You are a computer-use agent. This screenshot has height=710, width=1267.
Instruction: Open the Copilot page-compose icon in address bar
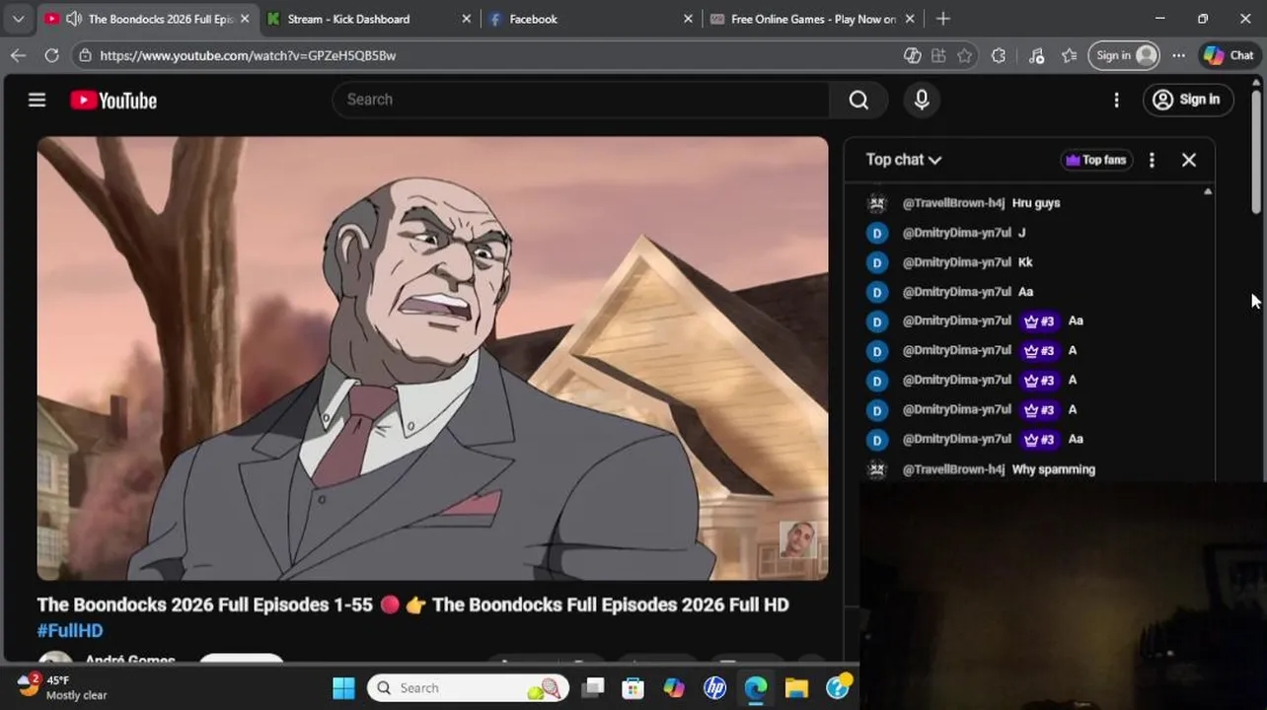pos(913,55)
